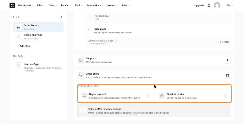Click the Order bump cart icon
The width and height of the screenshot is (244, 124).
(x=81, y=75)
